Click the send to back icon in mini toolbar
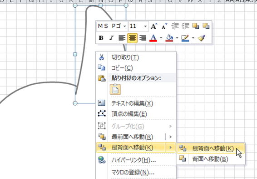This screenshot has width=257, height=179. tap(206, 26)
